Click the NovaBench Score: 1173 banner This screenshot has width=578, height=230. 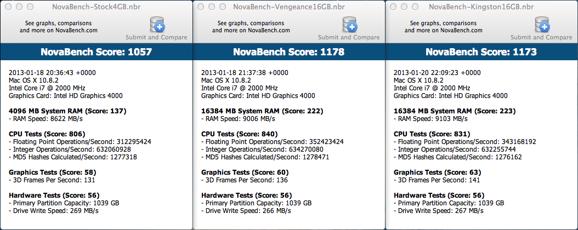click(x=481, y=52)
